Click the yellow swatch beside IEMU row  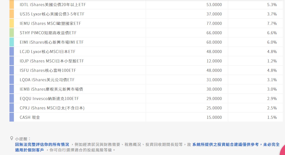(12, 23)
